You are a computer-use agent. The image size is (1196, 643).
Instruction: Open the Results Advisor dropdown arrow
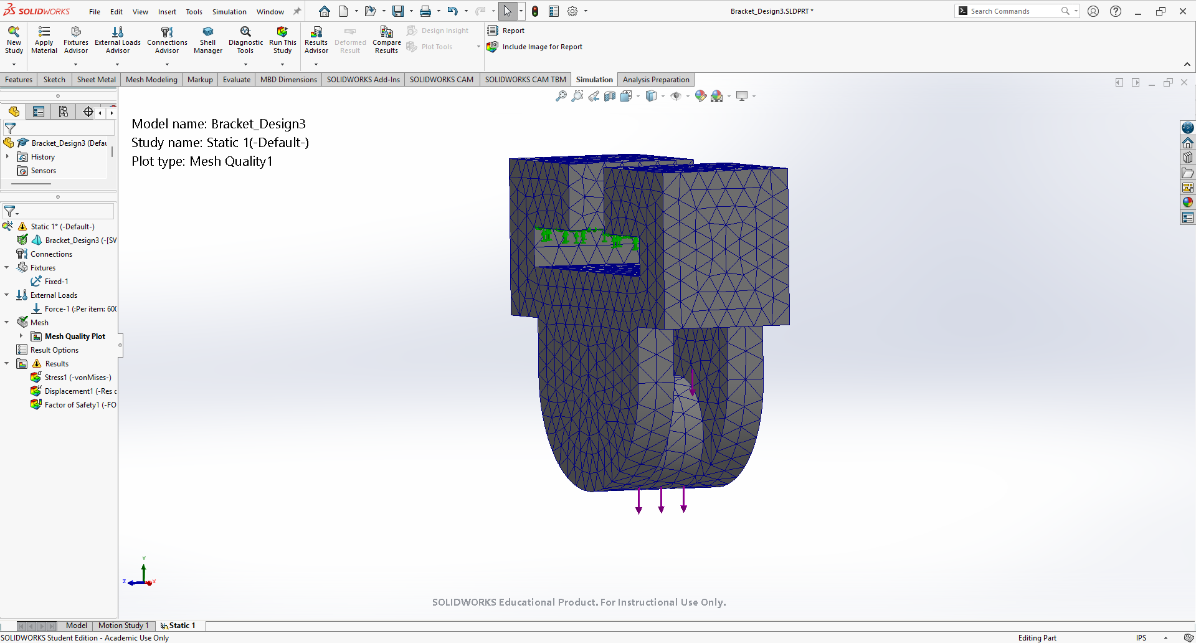(316, 64)
